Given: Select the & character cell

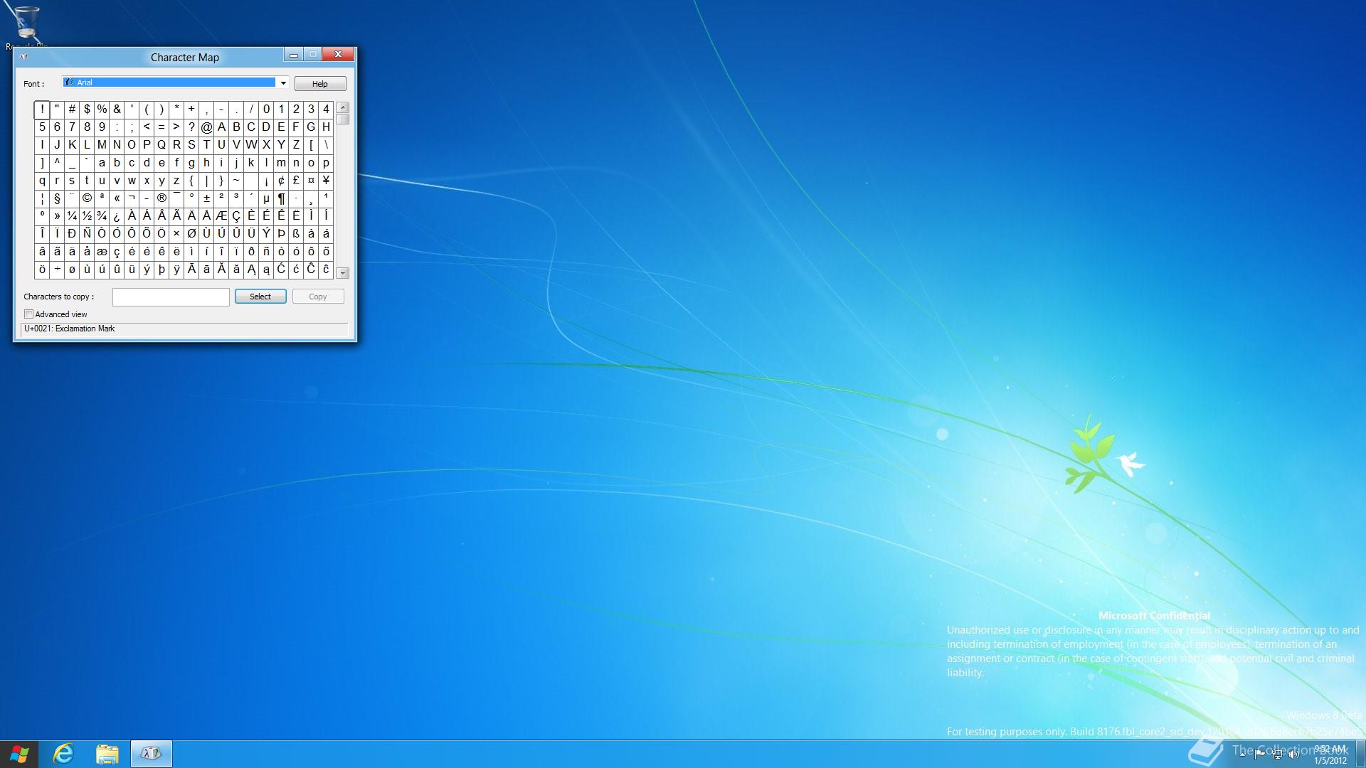Looking at the screenshot, I should click(117, 110).
